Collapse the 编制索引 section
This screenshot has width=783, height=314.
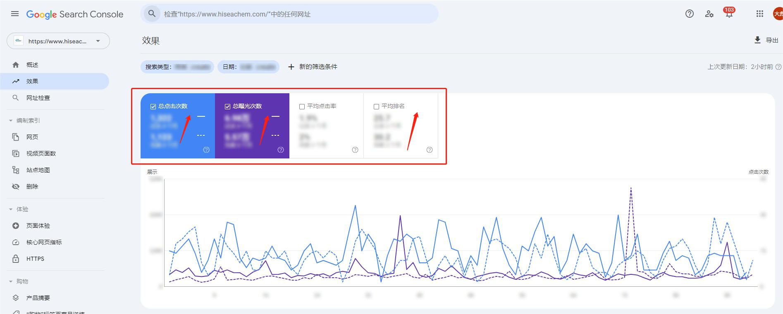[x=11, y=120]
